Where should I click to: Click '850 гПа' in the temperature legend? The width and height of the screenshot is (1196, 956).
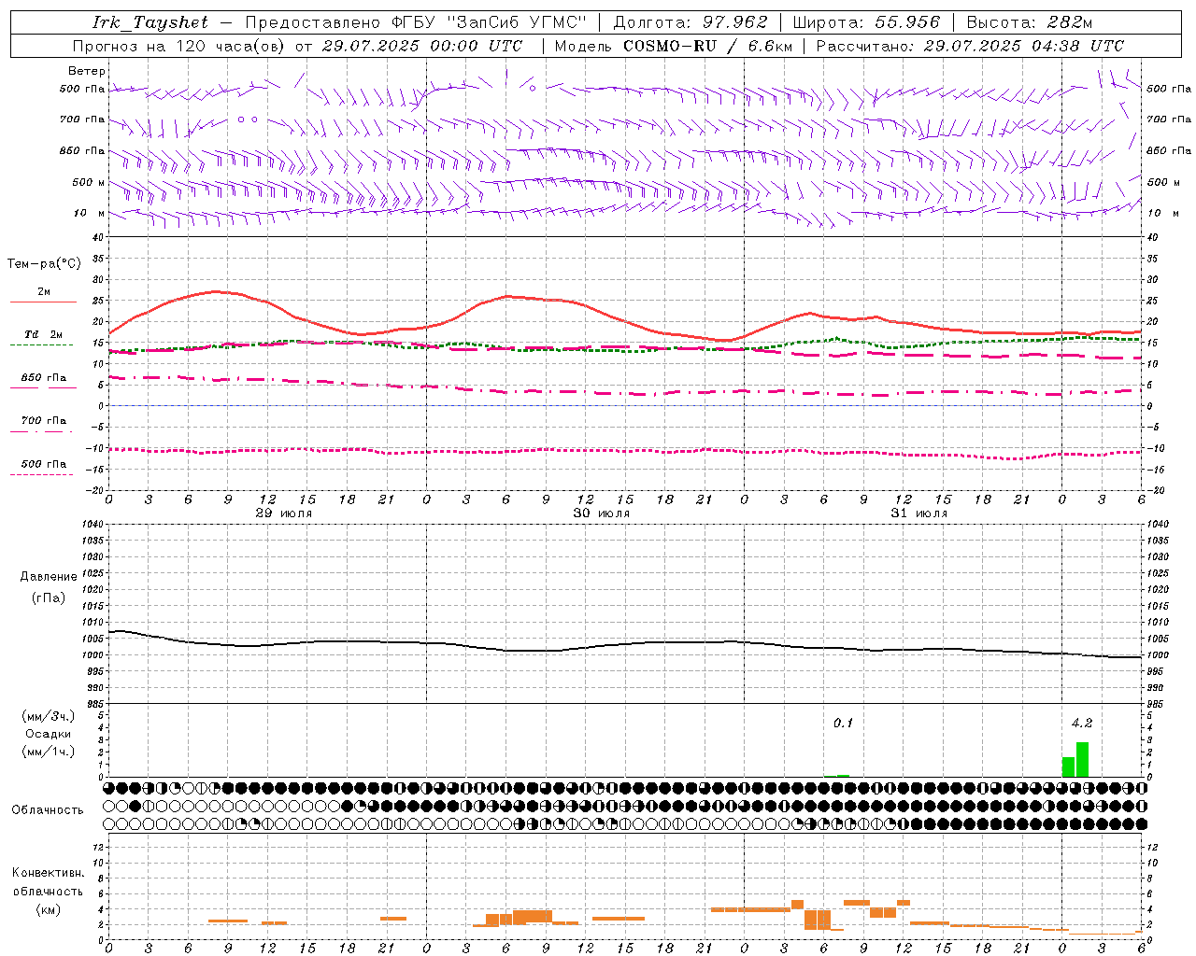(x=44, y=378)
